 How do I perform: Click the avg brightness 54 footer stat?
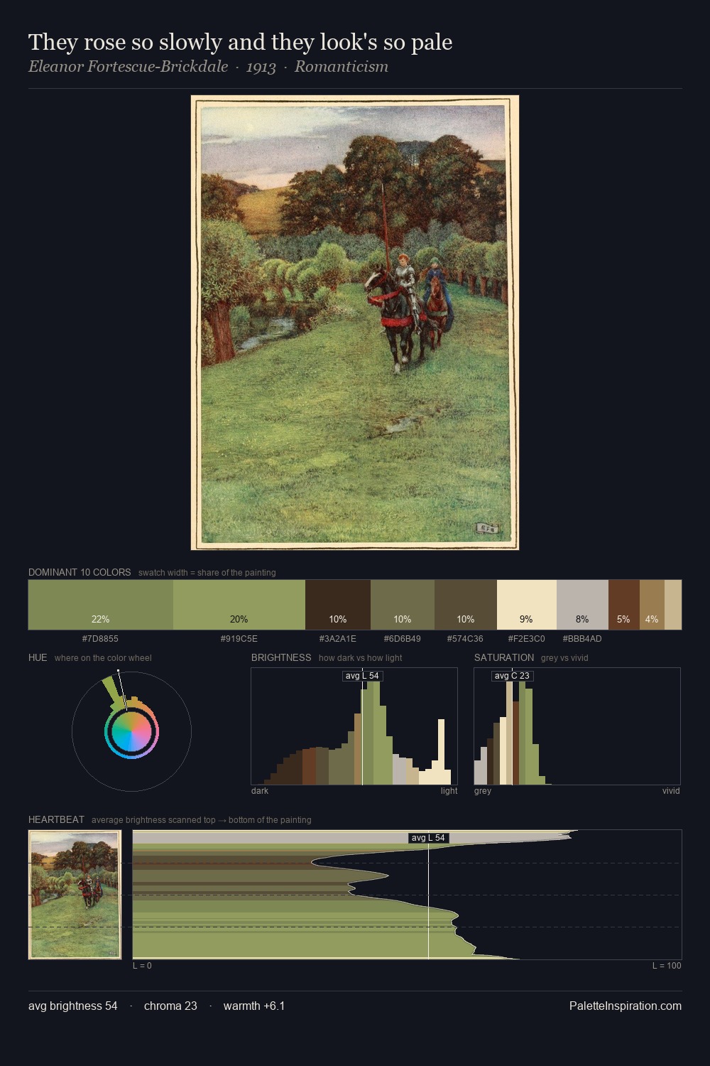(73, 1006)
